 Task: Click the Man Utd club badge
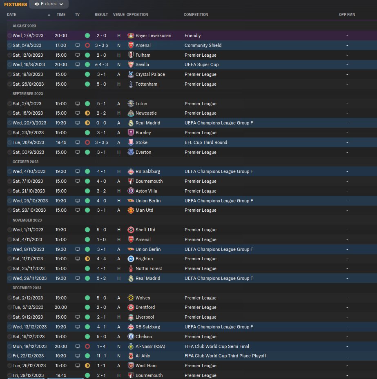[131, 210]
